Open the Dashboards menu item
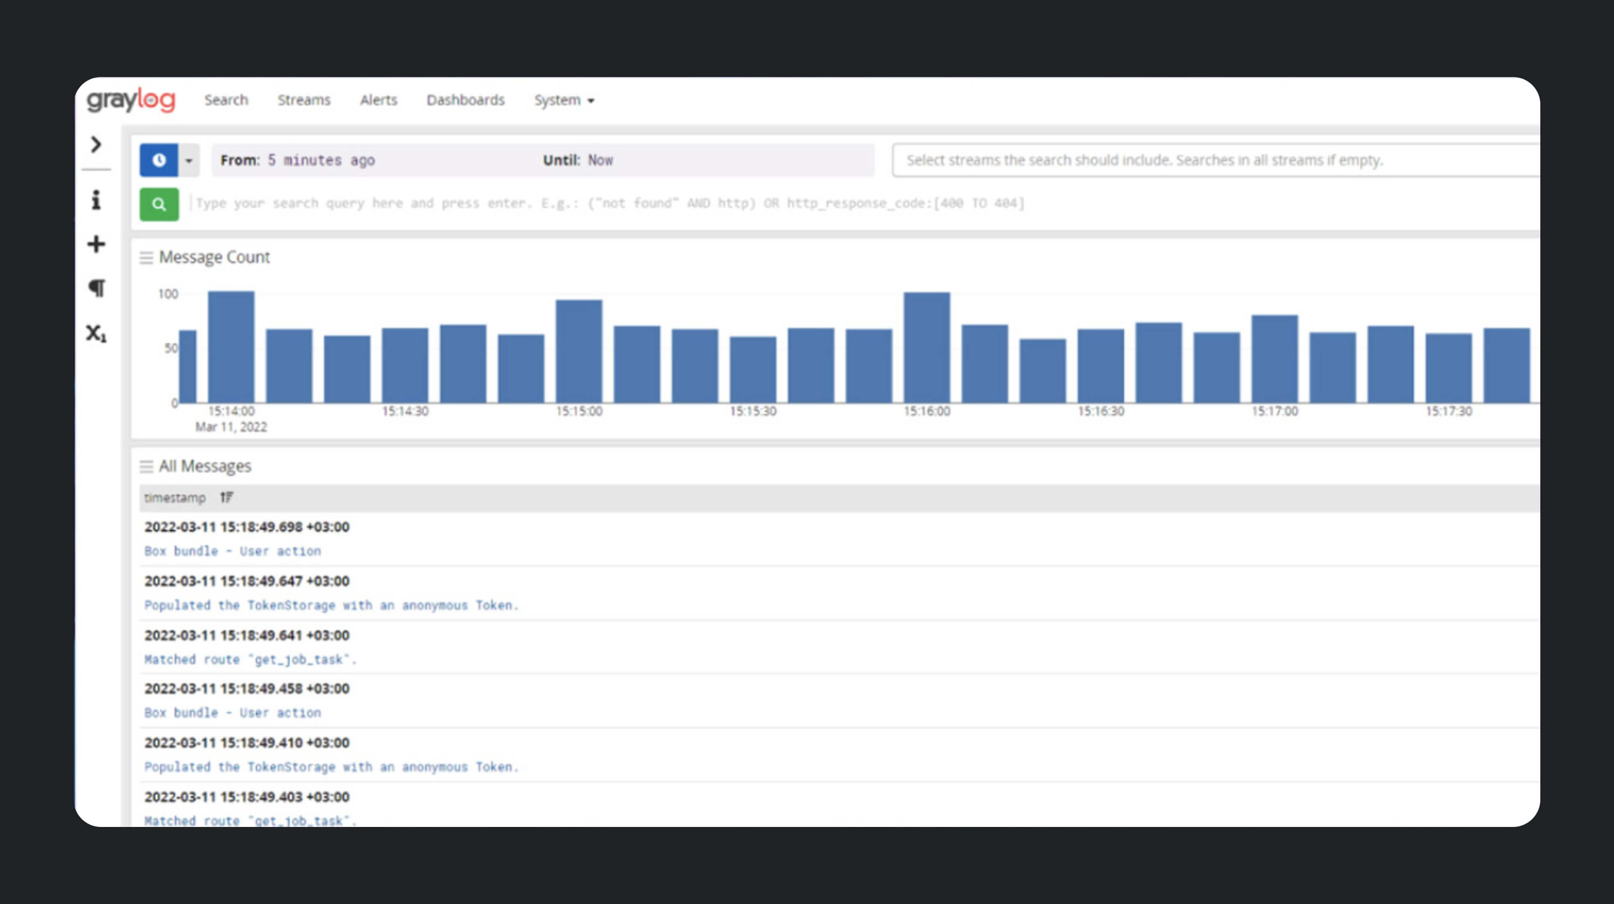1614x904 pixels. [465, 100]
